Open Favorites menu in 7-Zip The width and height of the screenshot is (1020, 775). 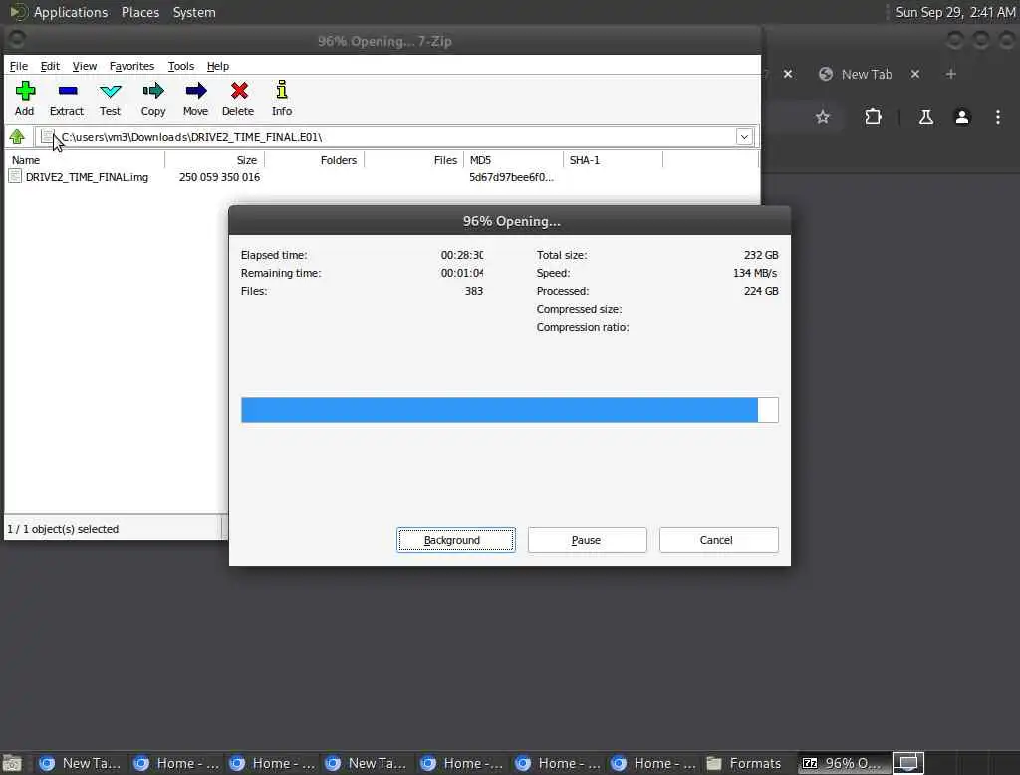pyautogui.click(x=131, y=66)
